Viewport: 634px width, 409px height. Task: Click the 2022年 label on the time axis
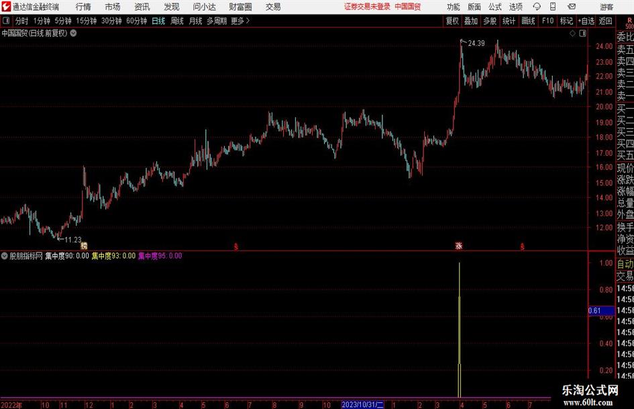click(11, 404)
